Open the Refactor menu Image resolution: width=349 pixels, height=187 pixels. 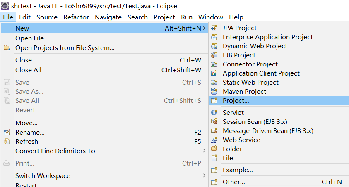tap(76, 17)
